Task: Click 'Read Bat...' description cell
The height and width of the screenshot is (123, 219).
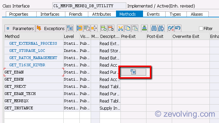Action: click(x=110, y=58)
